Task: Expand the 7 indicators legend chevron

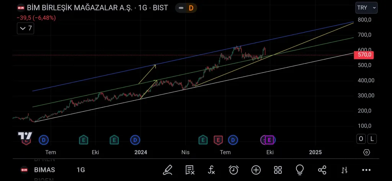Action: (26, 28)
